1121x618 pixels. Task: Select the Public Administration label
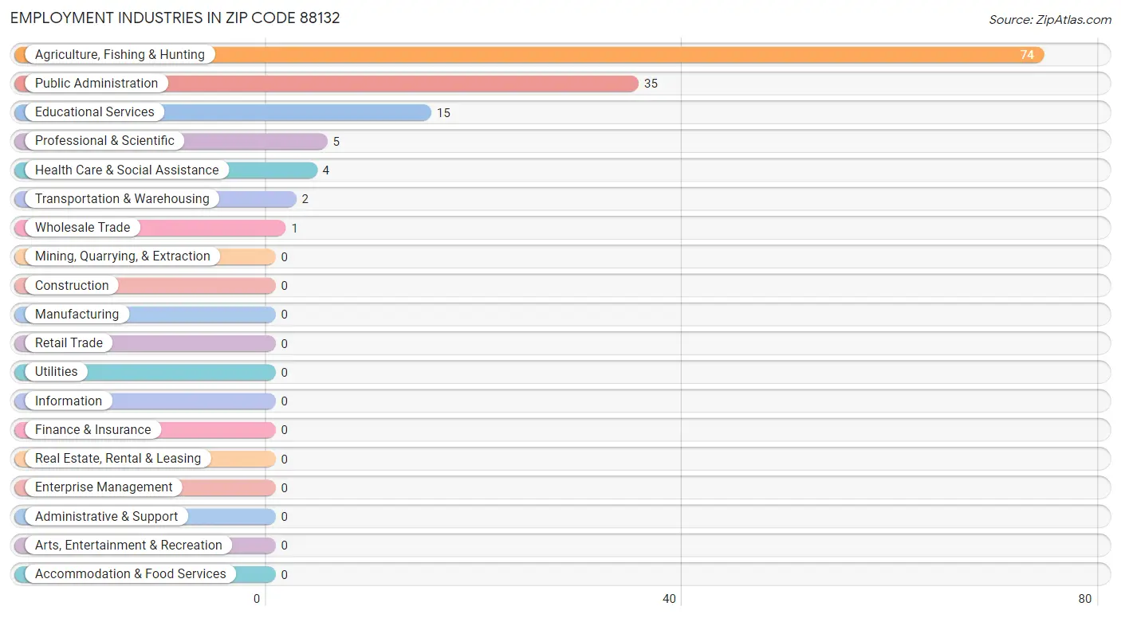coord(96,84)
